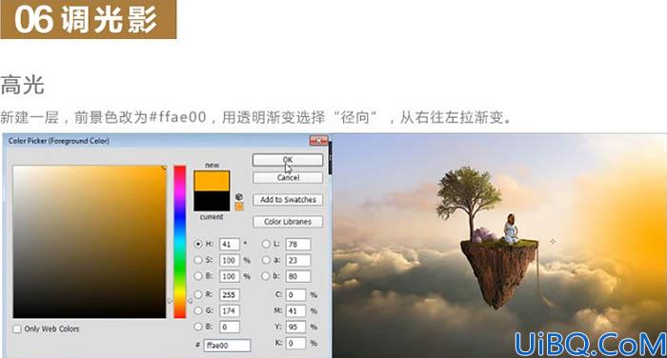
Task: Click the OK button in Color Picker
Action: pyautogui.click(x=288, y=160)
